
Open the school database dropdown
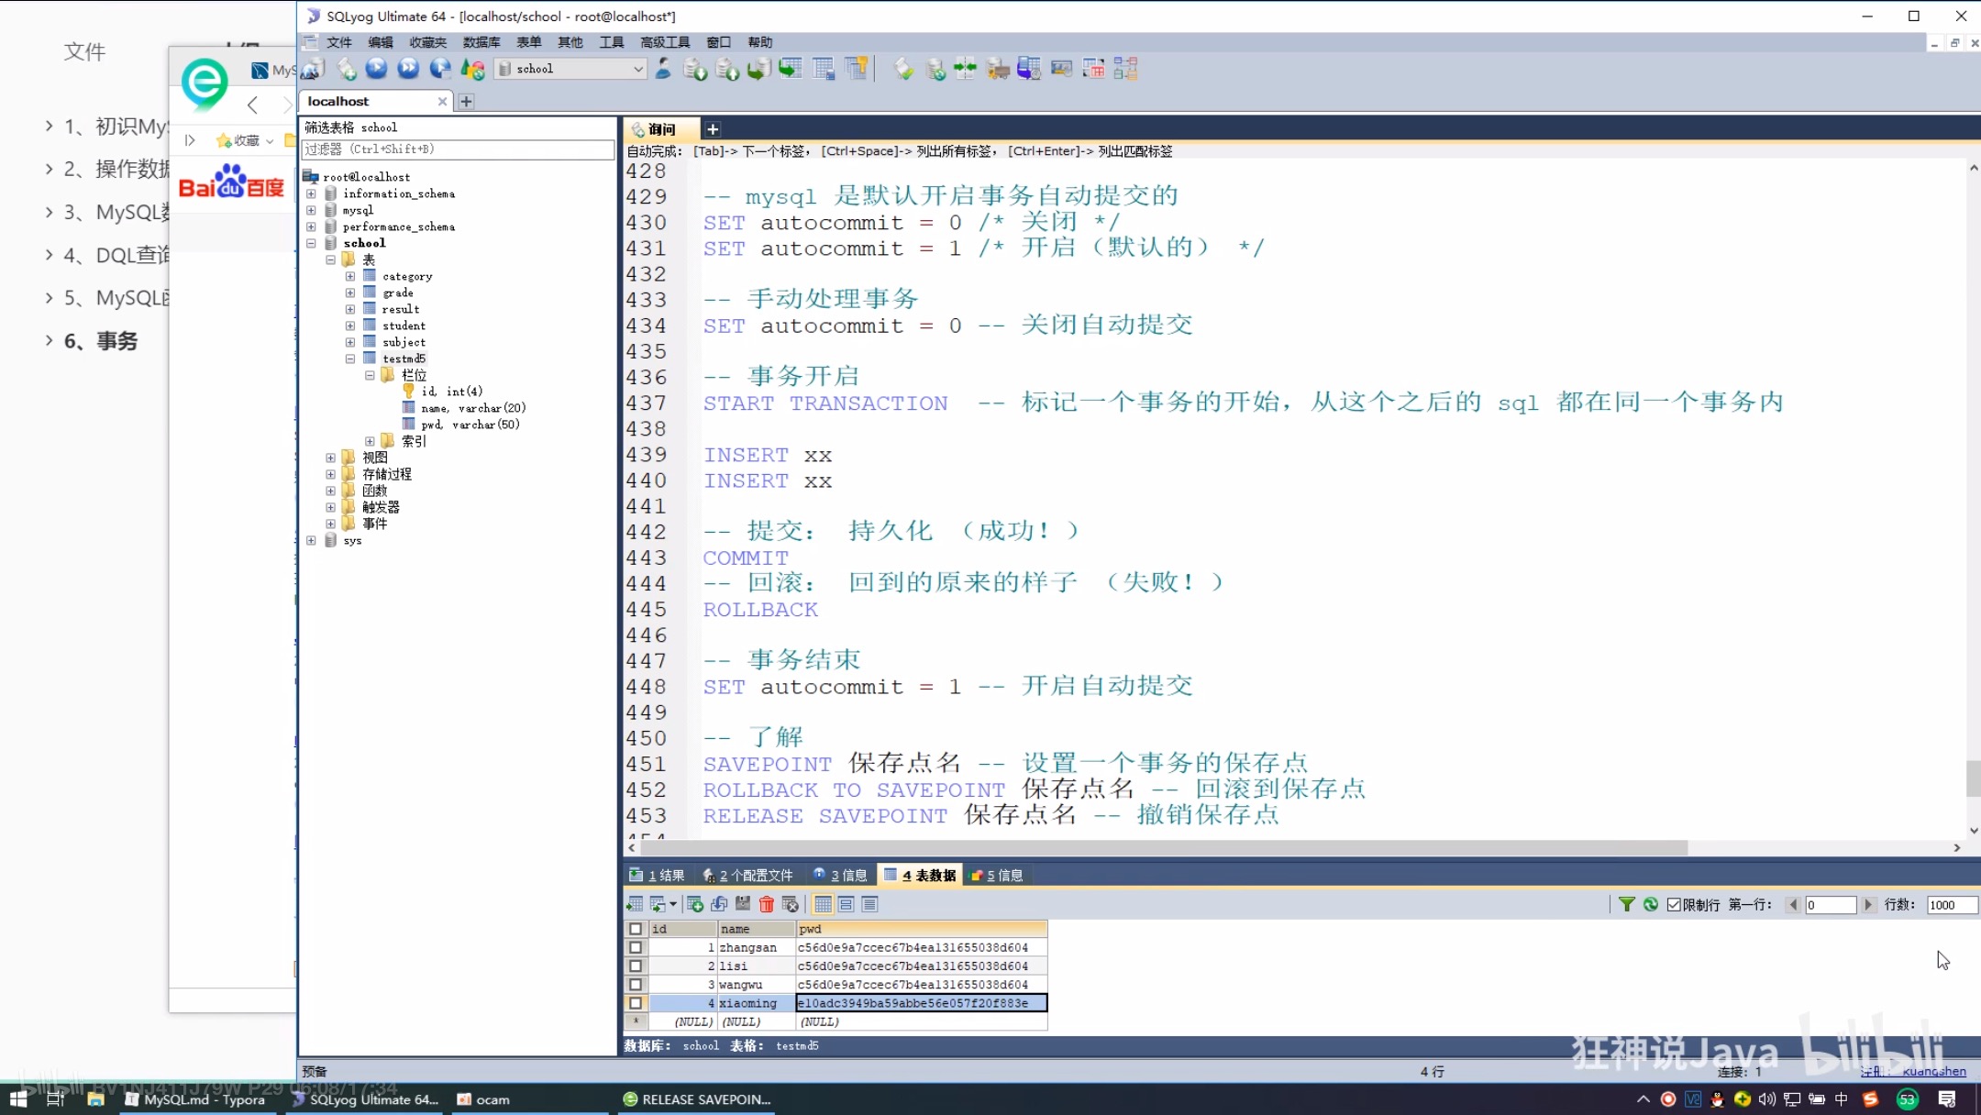click(638, 69)
